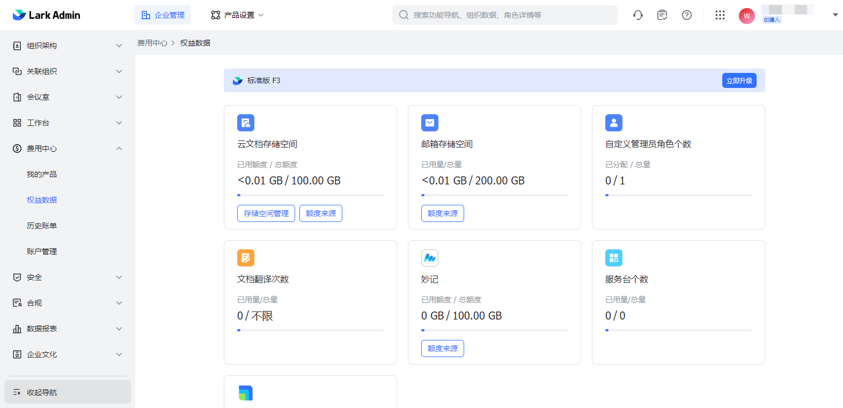Click the 文档翻译次数 orange icon

pos(246,258)
